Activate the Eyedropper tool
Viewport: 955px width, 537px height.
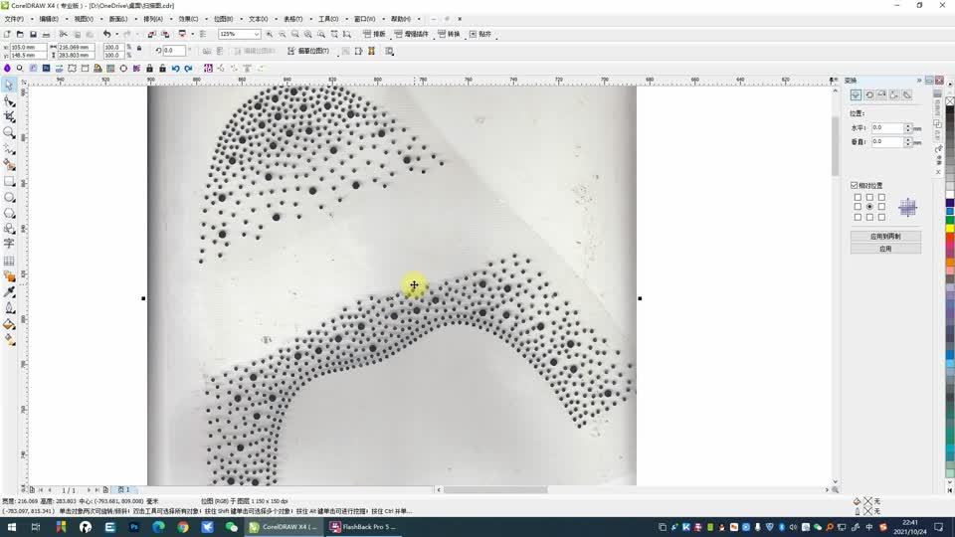(x=9, y=292)
